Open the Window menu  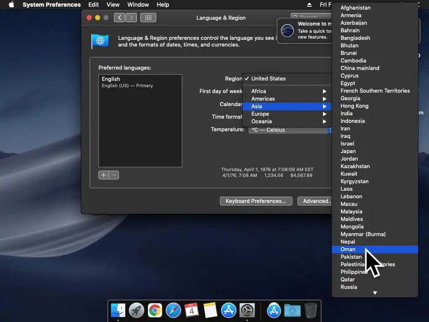click(x=138, y=5)
